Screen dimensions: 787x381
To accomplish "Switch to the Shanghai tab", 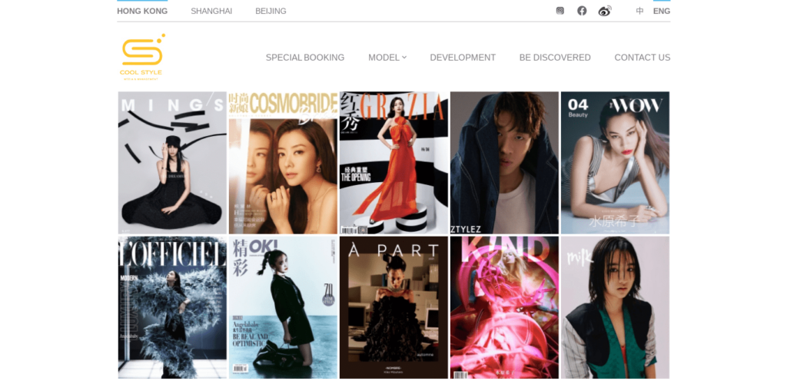I will click(211, 11).
